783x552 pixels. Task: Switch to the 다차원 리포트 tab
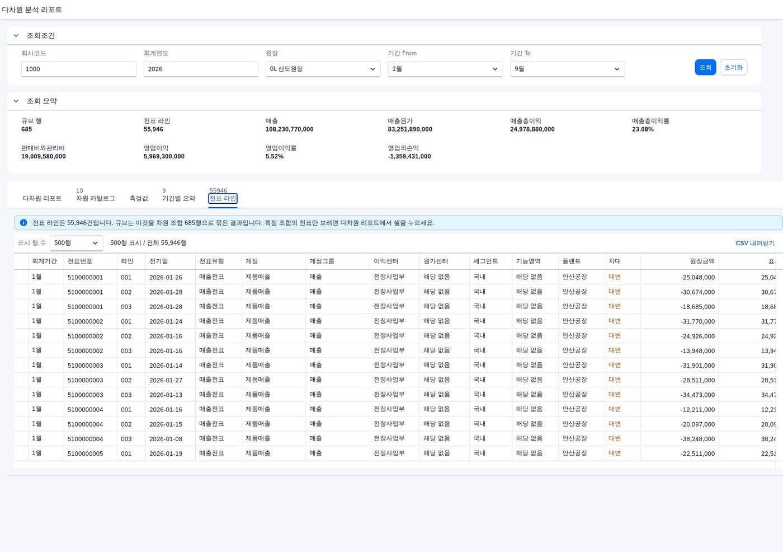42,198
